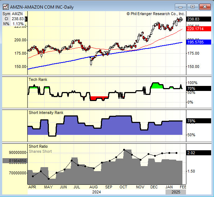The image size is (214, 197).
Task: Click the 200.00 left price axis label
Action: point(20,40)
